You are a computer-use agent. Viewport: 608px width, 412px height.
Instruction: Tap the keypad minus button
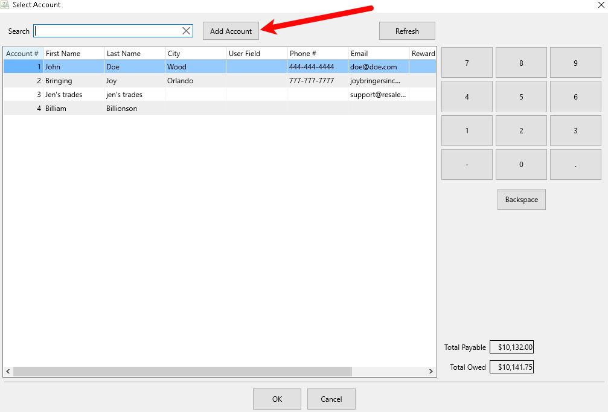click(x=467, y=164)
